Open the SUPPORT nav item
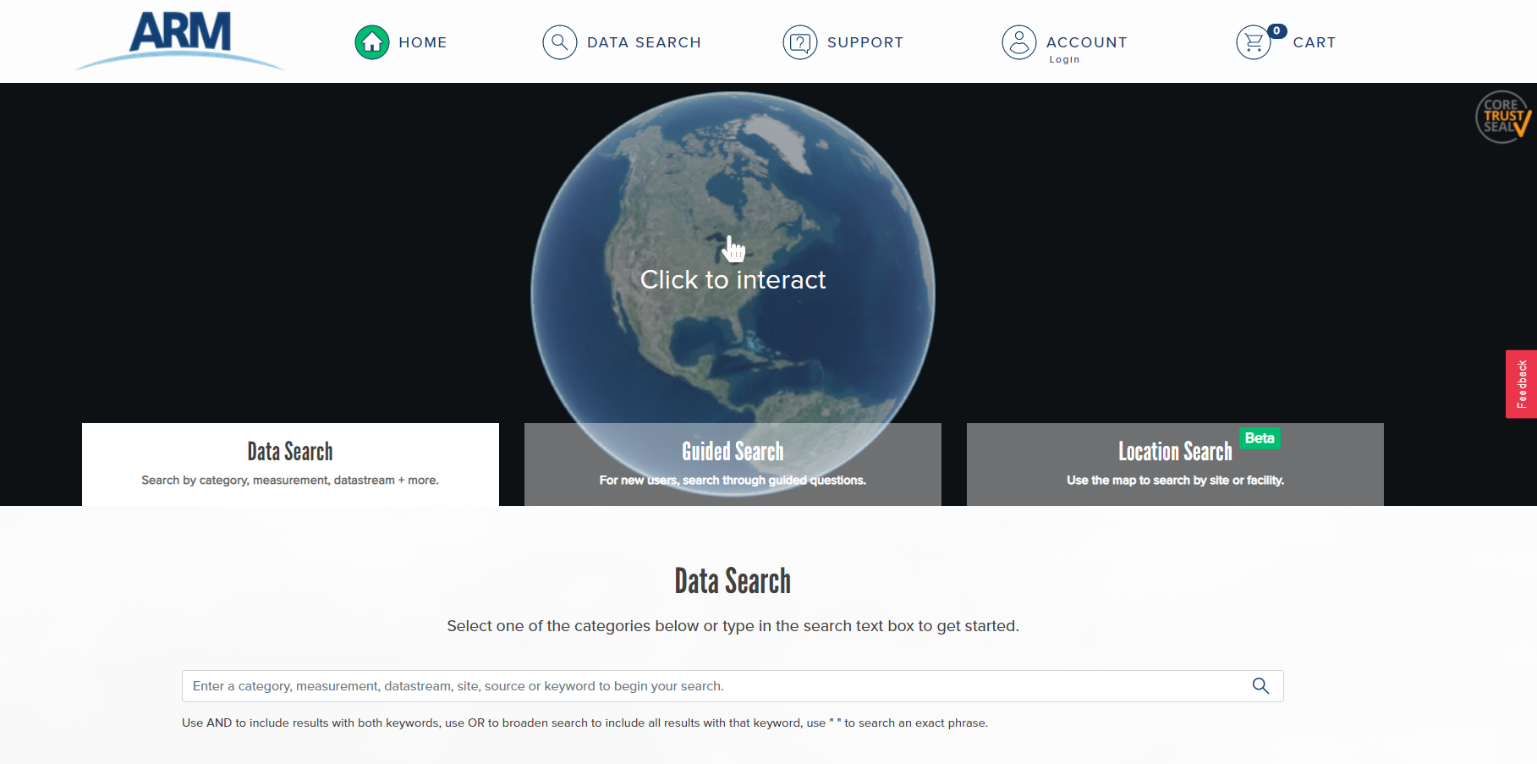This screenshot has height=764, width=1537. click(x=865, y=42)
